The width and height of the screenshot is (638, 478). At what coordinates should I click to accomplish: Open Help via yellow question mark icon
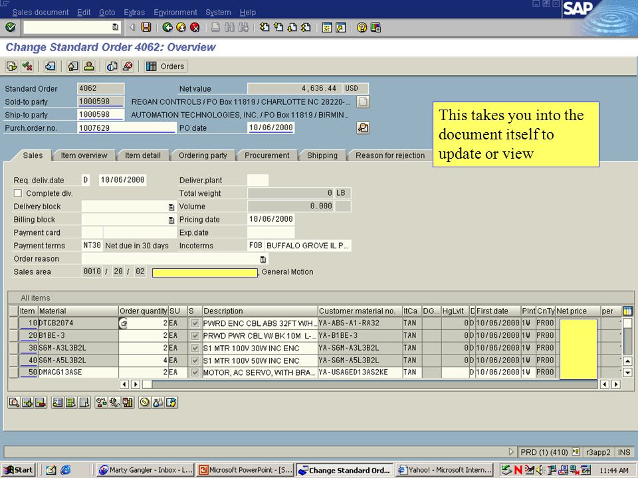(362, 27)
